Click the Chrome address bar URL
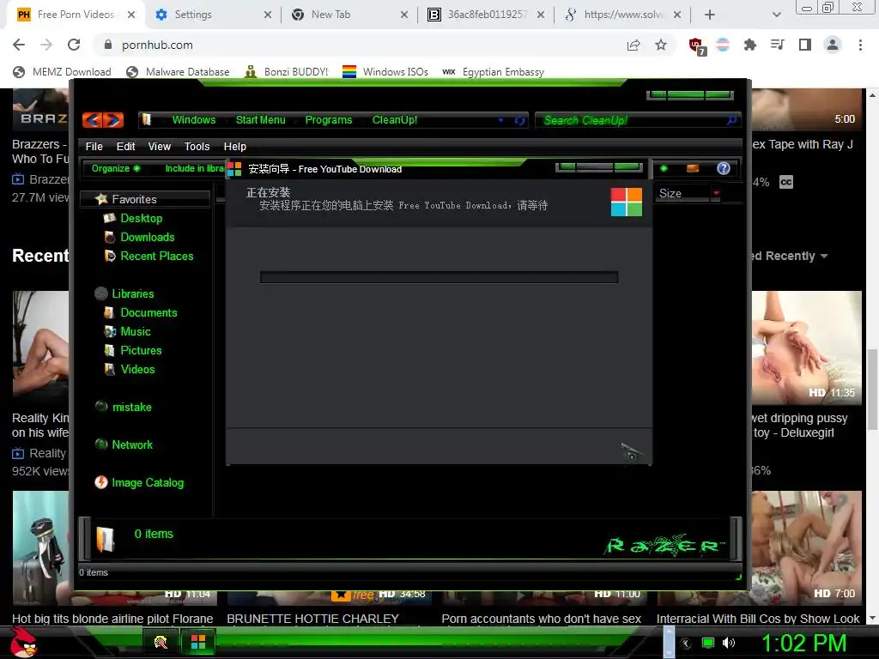 pos(157,45)
